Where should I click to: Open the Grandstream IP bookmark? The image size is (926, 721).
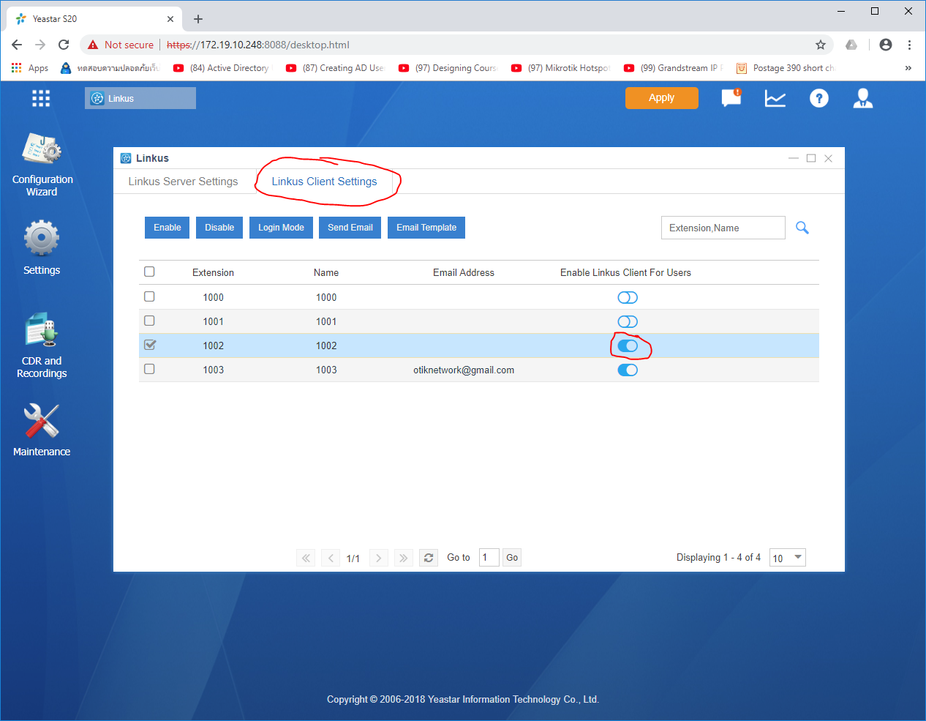(673, 68)
